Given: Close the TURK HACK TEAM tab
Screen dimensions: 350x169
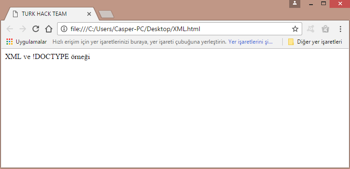Looking at the screenshot, I should click(89, 14).
